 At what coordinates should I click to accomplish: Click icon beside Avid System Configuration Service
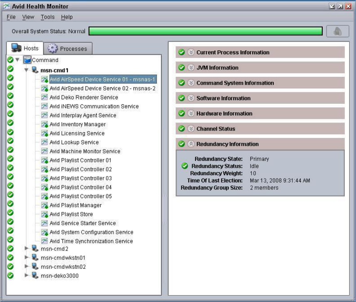(44, 232)
